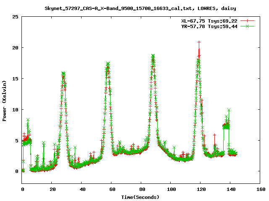The image size is (269, 201).
Task: Click the 'Time(Seconds)' x-axis label
Action: 140,197
